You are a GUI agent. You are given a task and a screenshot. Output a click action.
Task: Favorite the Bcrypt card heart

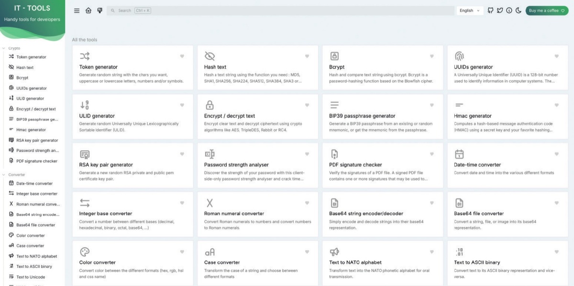click(432, 56)
